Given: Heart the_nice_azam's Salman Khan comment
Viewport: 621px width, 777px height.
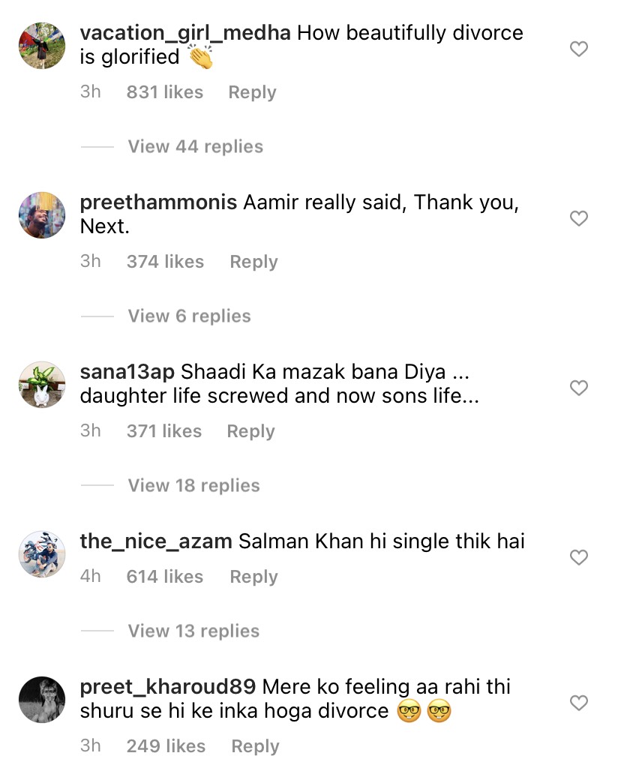Looking at the screenshot, I should [x=579, y=558].
